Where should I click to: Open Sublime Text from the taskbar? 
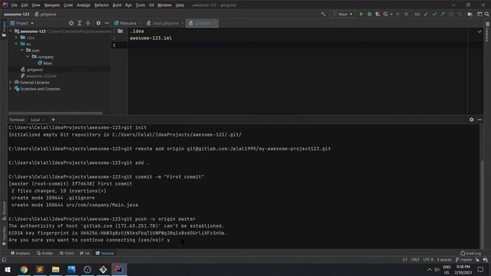point(40,269)
